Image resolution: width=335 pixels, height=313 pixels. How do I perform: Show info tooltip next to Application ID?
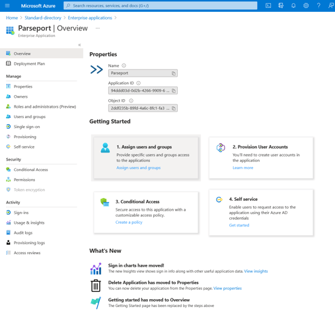coord(138,83)
